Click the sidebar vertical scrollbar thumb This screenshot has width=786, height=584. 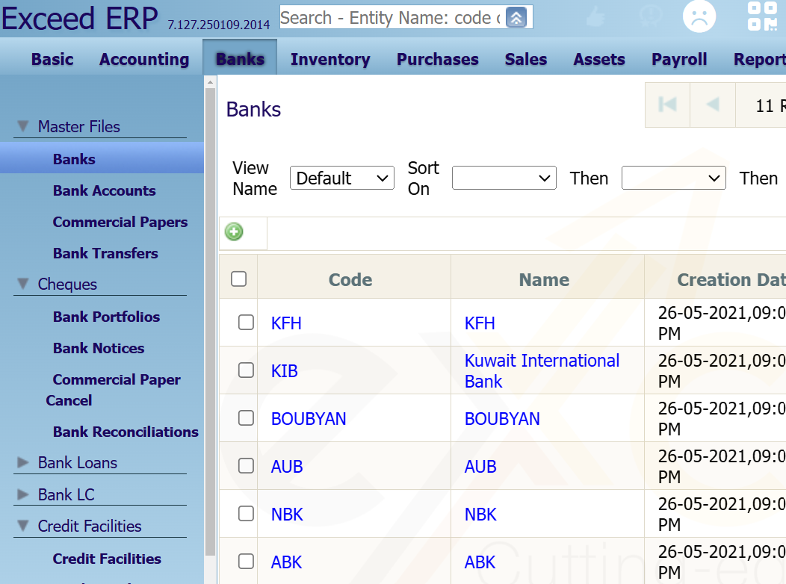tap(210, 320)
